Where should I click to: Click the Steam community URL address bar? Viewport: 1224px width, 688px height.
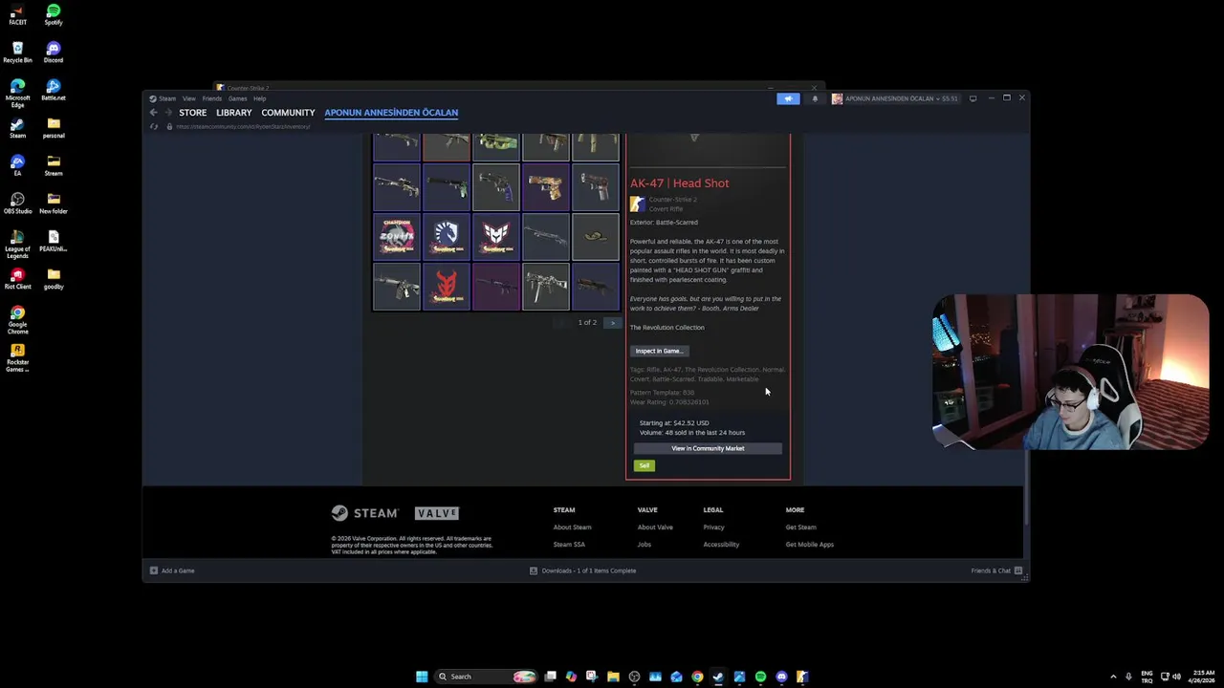243,126
